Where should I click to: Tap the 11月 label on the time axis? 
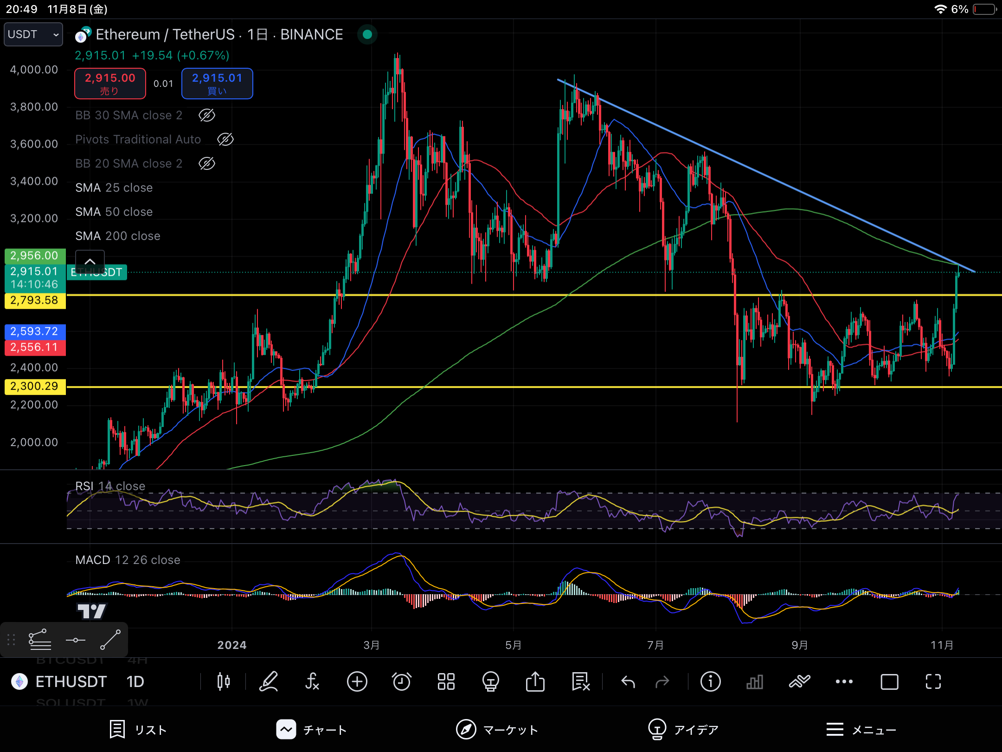[x=942, y=645]
